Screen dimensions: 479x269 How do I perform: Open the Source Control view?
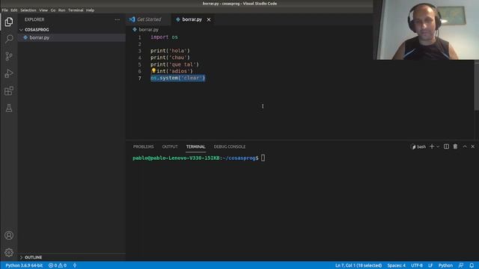(9, 56)
